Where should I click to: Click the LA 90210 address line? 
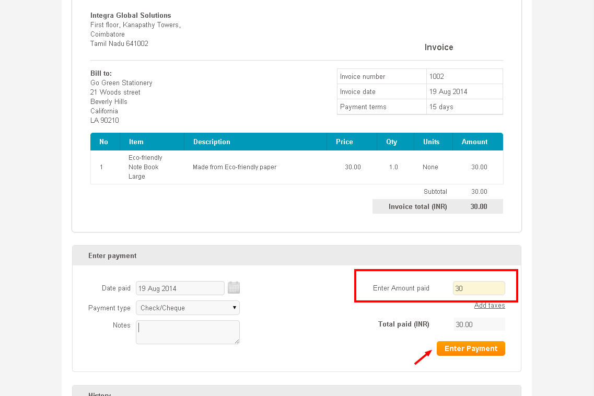coord(104,120)
